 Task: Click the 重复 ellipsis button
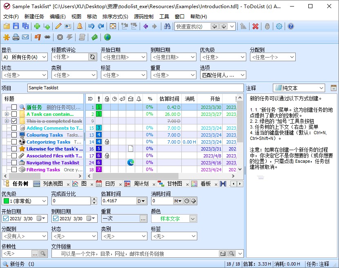point(143,219)
